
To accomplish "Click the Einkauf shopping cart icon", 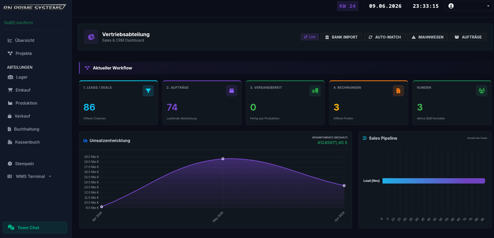I will pos(10,90).
